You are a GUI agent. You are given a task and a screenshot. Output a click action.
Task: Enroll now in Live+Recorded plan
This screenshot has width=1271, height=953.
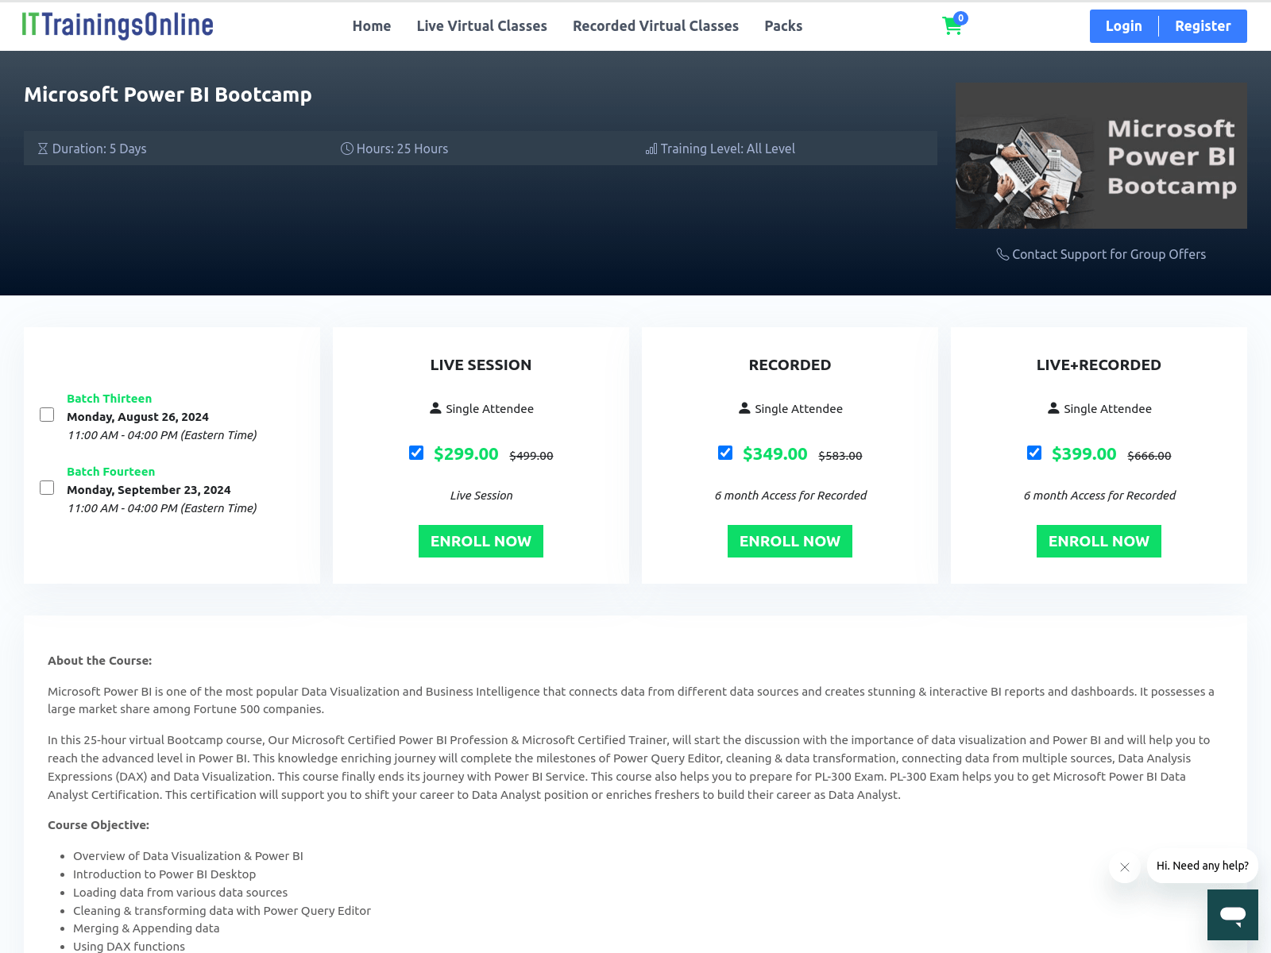(x=1099, y=541)
